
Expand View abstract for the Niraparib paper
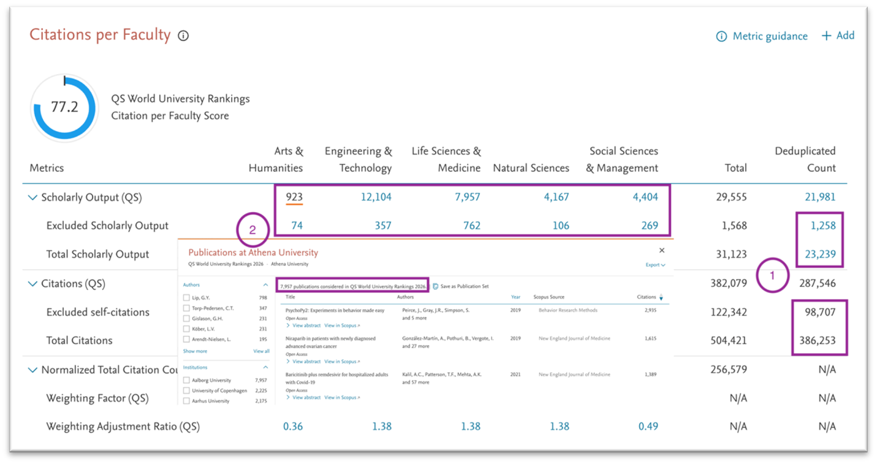[303, 362]
